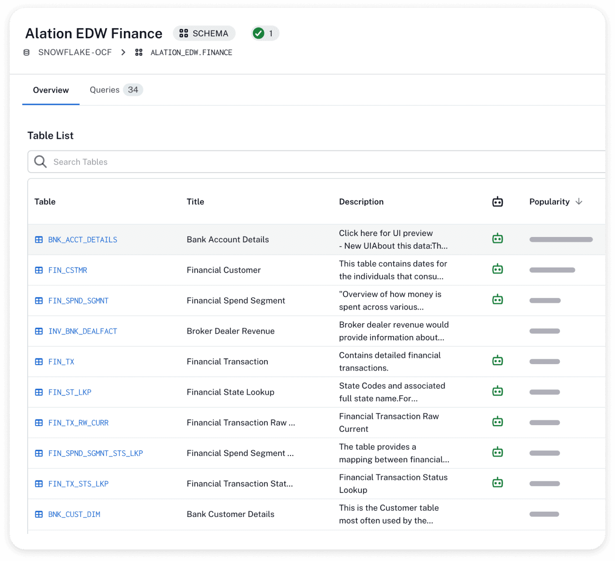Click the SCHEMA type badge
Viewport: 615px width, 561px height.
(x=204, y=33)
